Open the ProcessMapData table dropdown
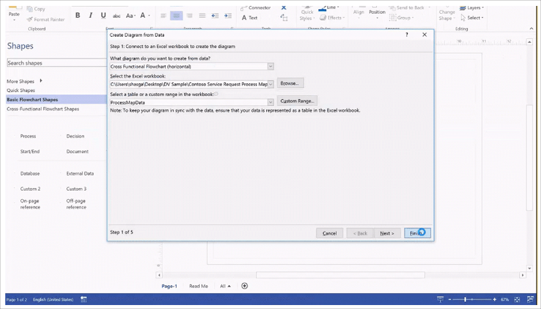Screen dimensions: 541x309 pos(271,102)
